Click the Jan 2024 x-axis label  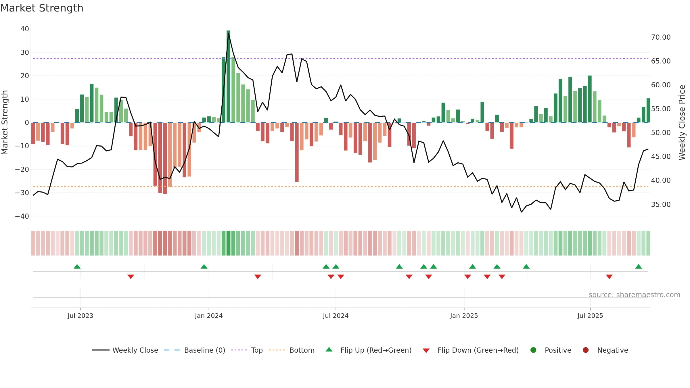tap(209, 316)
